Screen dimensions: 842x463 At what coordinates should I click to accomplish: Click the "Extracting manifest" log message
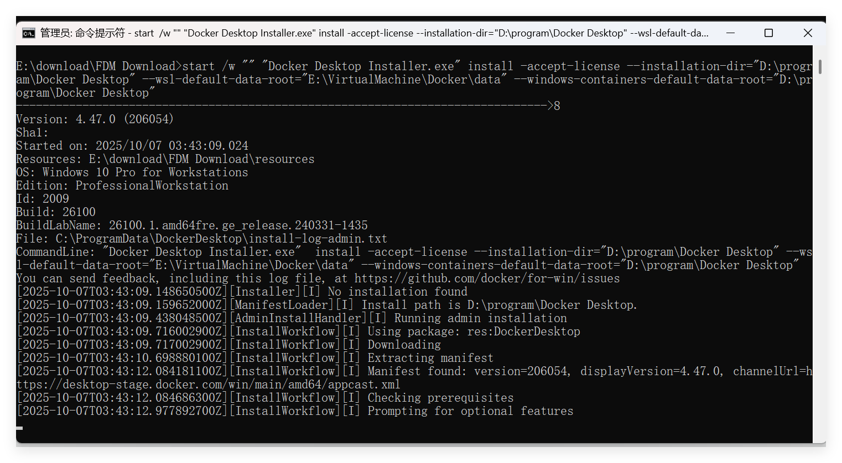click(430, 358)
